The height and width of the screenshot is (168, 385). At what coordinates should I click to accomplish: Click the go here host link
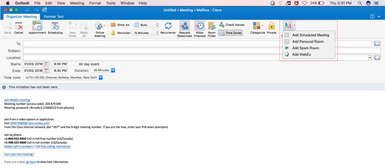[x=31, y=162]
